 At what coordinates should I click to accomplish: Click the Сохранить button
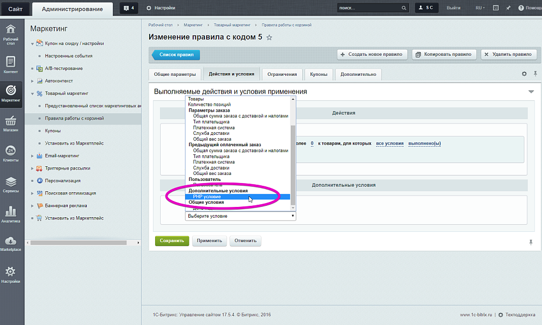(x=172, y=240)
